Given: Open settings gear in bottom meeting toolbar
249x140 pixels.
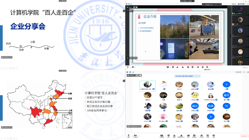Looking at the screenshot, I should [x=213, y=136].
